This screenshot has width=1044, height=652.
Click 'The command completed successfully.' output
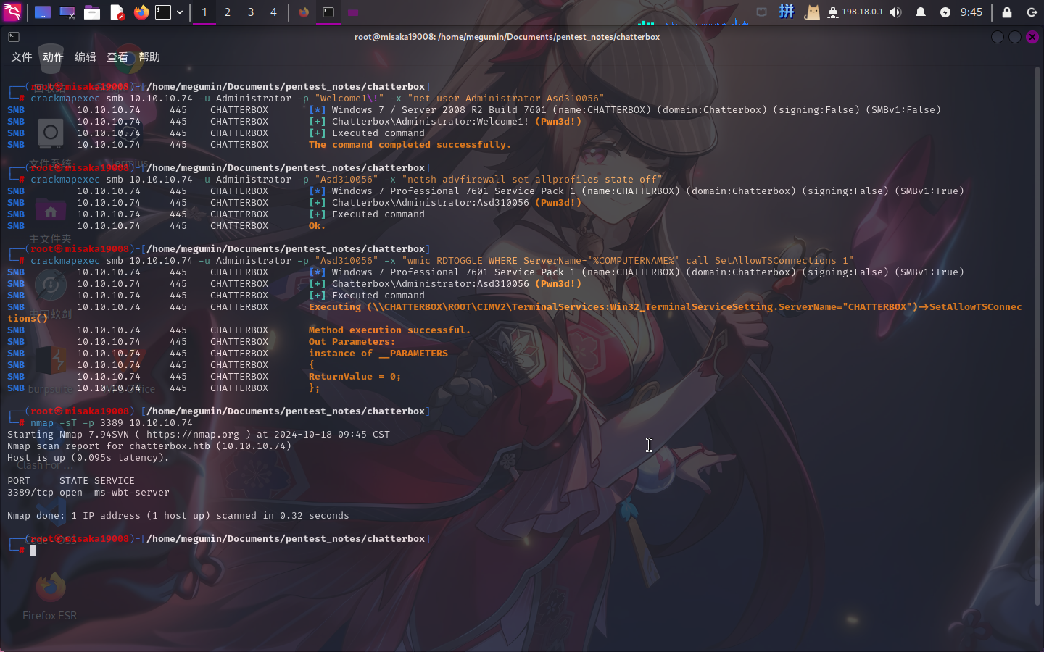[410, 145]
